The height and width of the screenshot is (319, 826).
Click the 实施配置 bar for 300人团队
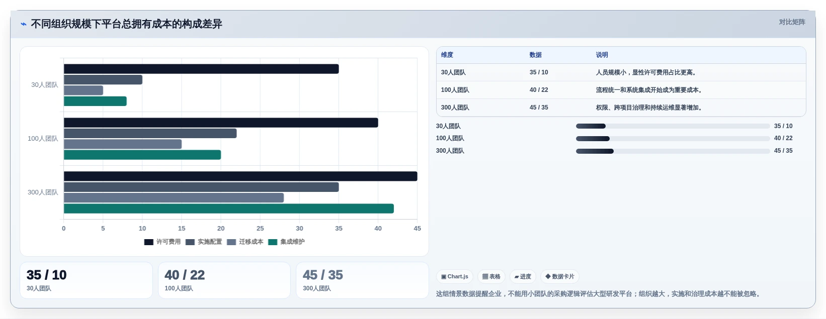[x=201, y=187]
